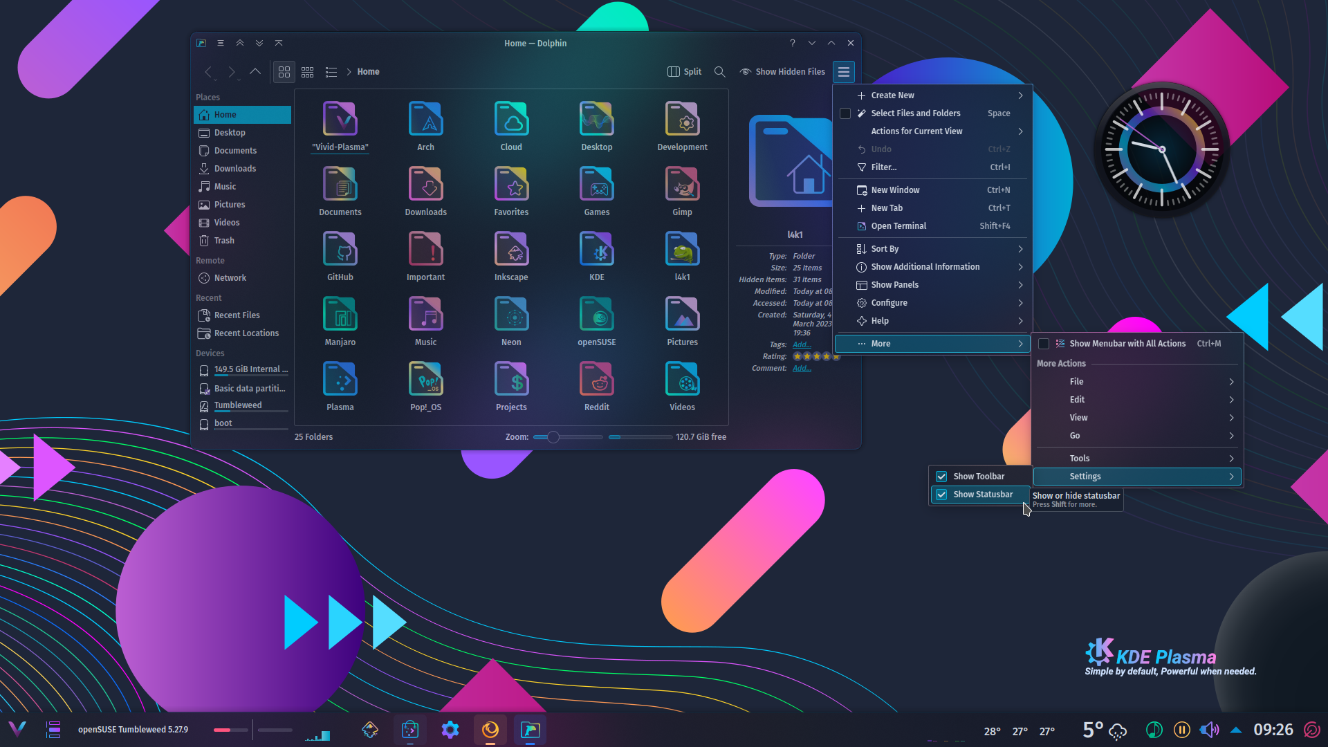The width and height of the screenshot is (1328, 747).
Task: Open volume control in system tray
Action: (x=1209, y=730)
